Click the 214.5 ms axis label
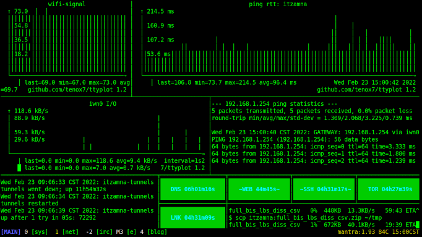This screenshot has width=422, height=237. pos(160,11)
